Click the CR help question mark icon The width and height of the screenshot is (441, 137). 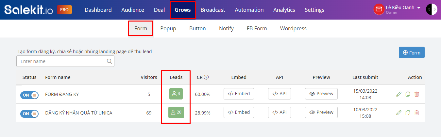point(206,77)
